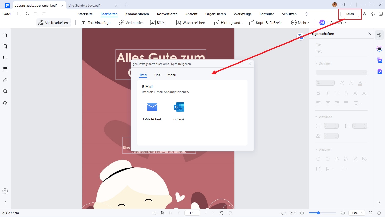Open the Werkzeuge ribbon tab
The image size is (385, 217).
tap(243, 14)
